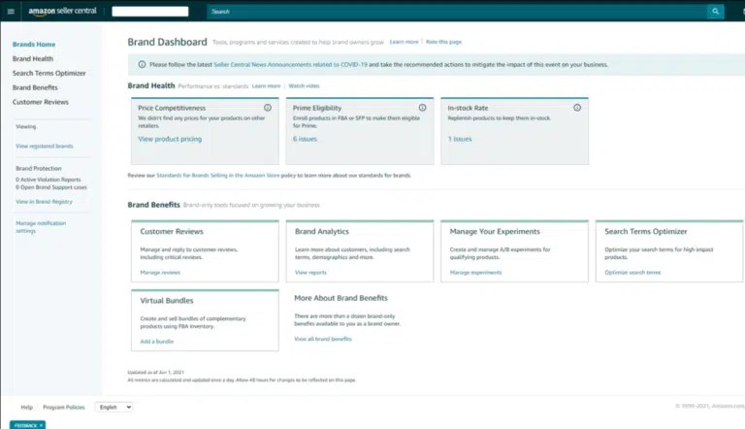Open the hamburger navigation menu
Image resolution: width=745 pixels, height=429 pixels.
tap(11, 12)
